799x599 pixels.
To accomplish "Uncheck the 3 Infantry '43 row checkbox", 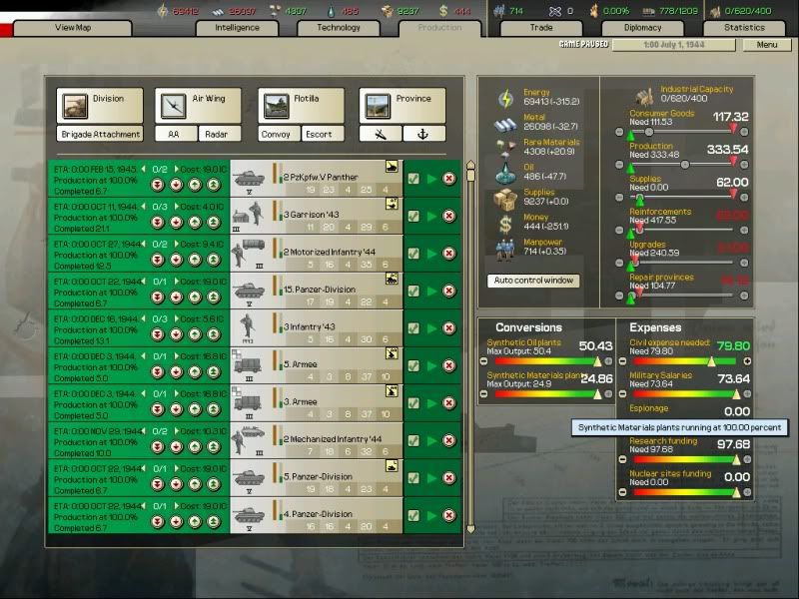I will pos(413,328).
